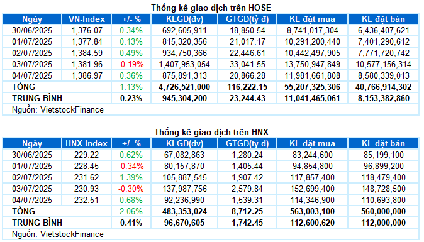Screen dimensions: 424x242
Task: Select the red -0.19% change cell
Action: coord(131,64)
